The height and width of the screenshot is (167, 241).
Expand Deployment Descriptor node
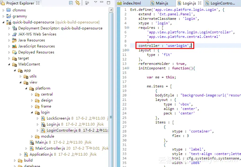click(9, 28)
